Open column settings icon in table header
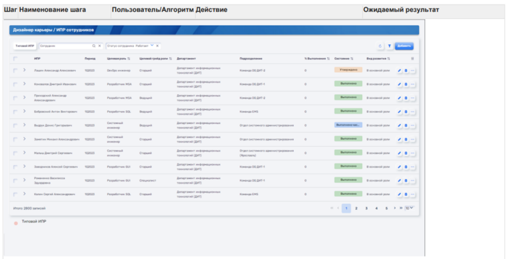This screenshot has height=259, width=506. click(413, 58)
